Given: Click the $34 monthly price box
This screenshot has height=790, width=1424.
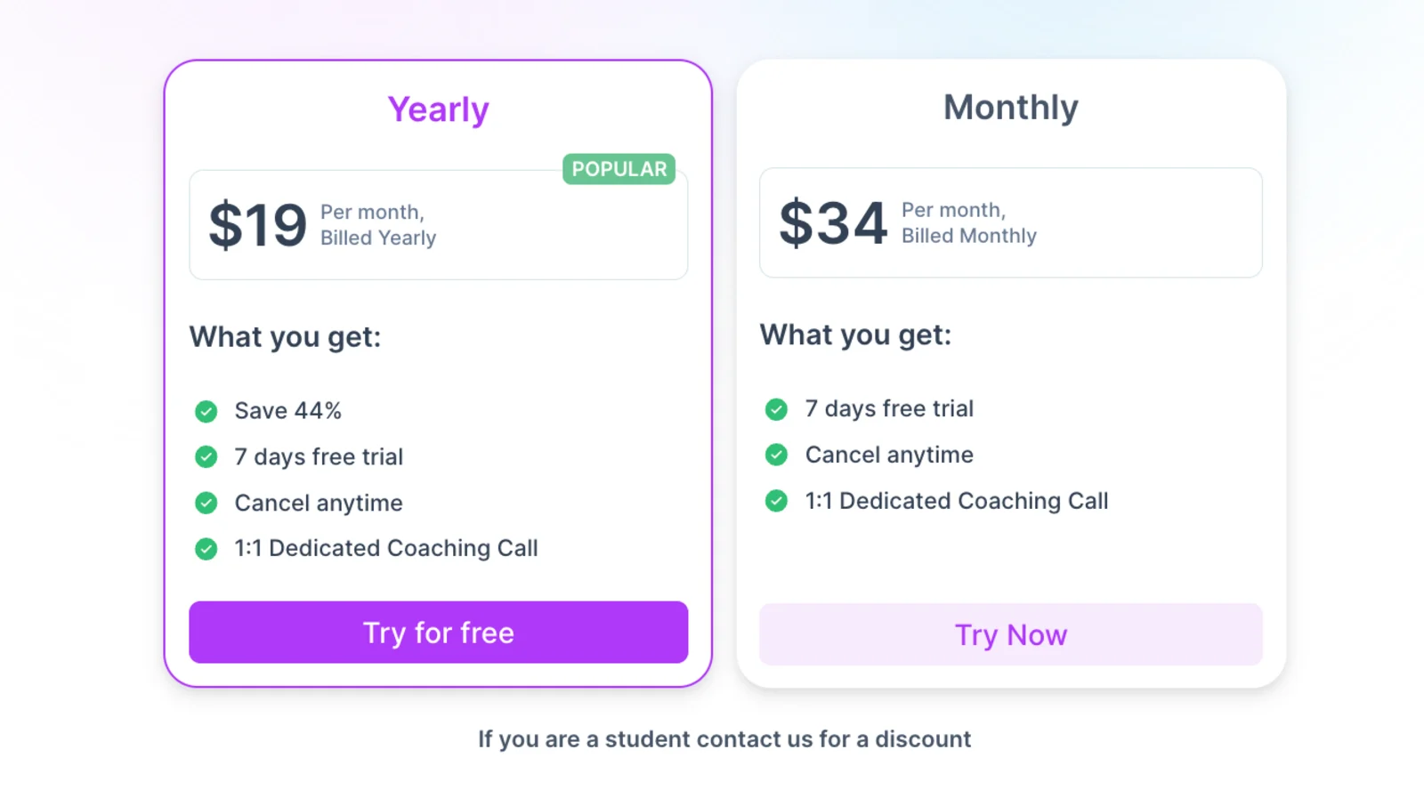Looking at the screenshot, I should pyautogui.click(x=1010, y=222).
